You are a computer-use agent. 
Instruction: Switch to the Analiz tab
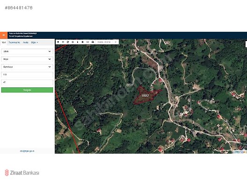26,43
